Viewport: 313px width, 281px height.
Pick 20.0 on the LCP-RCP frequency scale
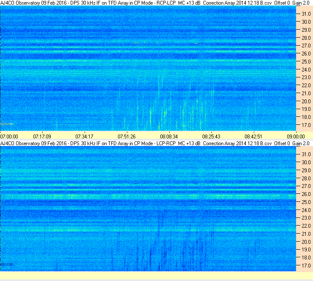pyautogui.click(x=306, y=242)
